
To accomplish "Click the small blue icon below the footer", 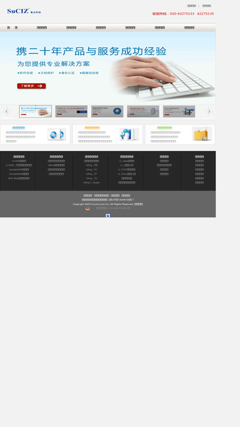I will 108,215.
